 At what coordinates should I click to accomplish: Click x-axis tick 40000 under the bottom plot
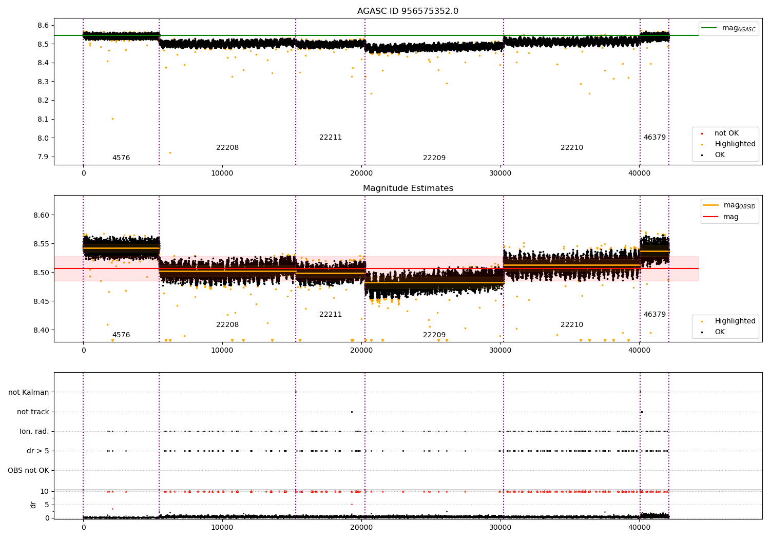click(639, 528)
